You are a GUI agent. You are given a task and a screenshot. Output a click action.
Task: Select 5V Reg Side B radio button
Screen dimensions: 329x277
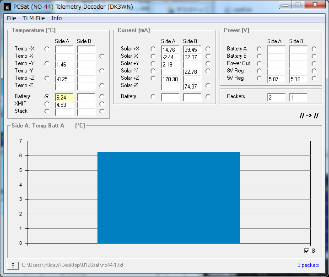(314, 78)
